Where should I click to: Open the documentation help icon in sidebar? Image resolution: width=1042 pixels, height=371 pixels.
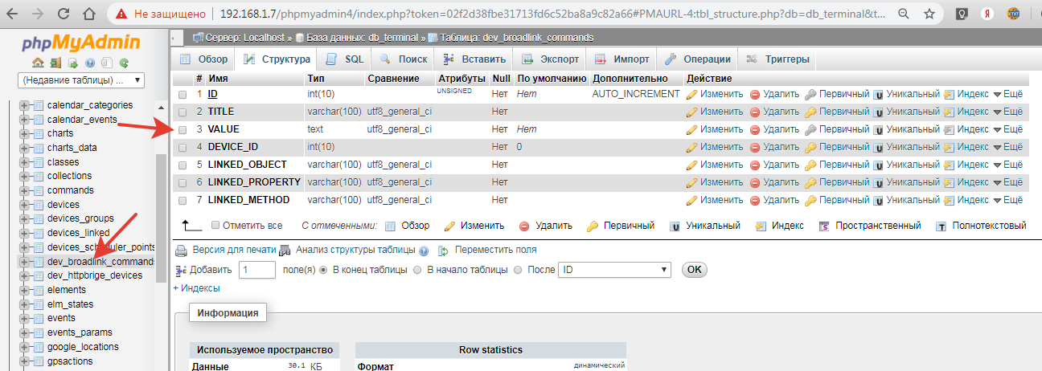pyautogui.click(x=88, y=63)
